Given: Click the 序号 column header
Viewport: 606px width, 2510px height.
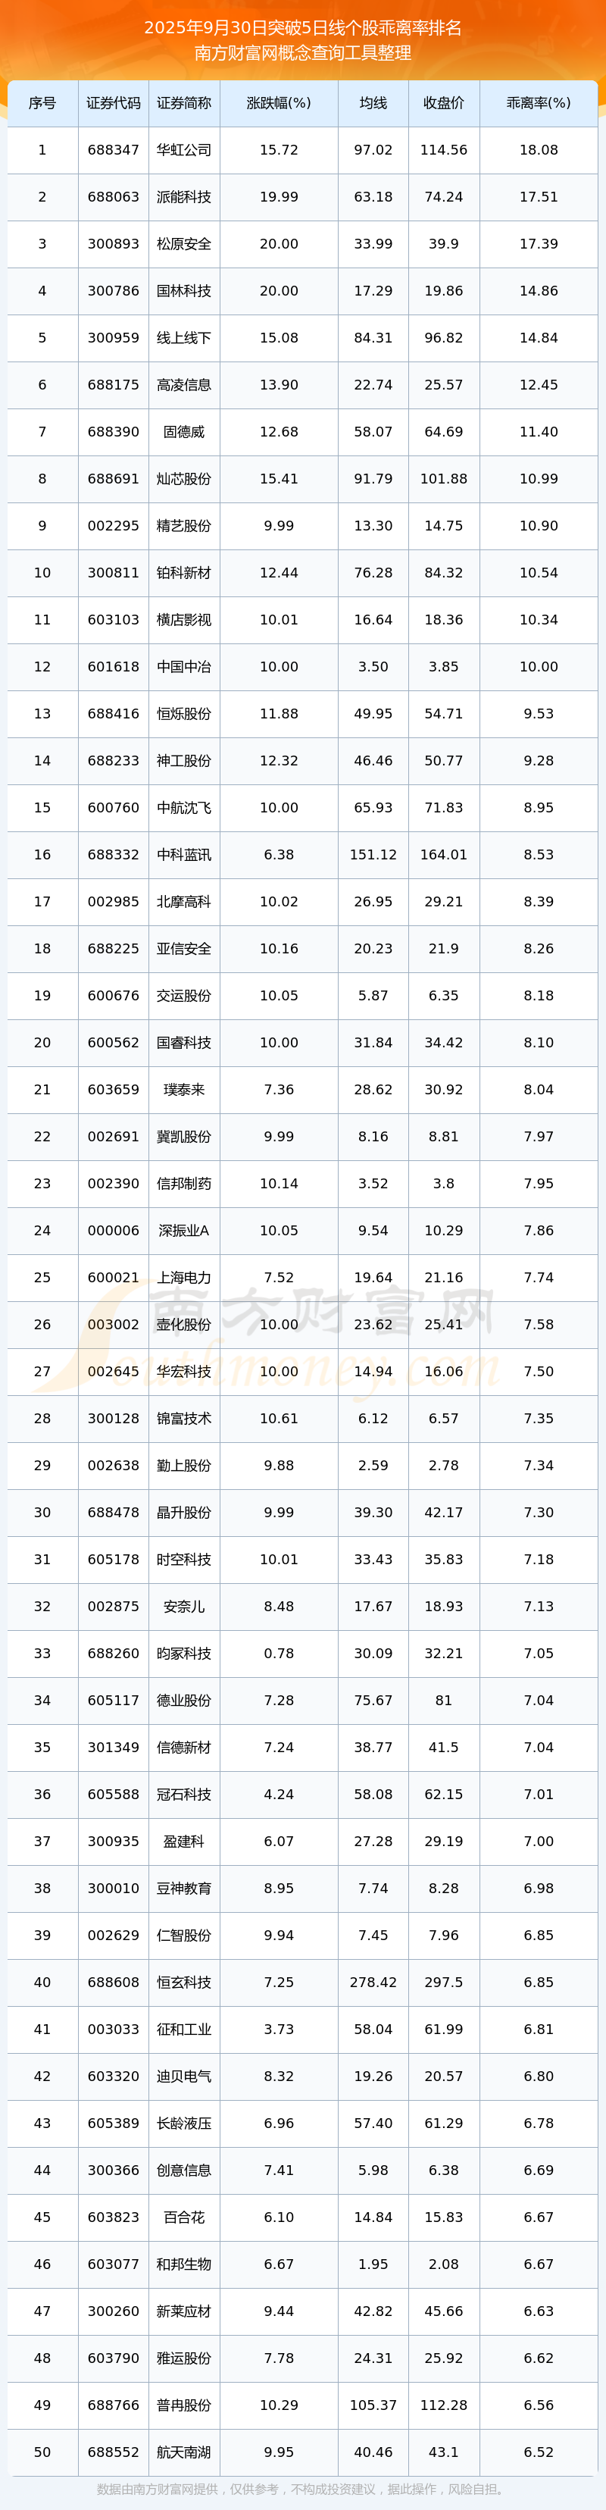Looking at the screenshot, I should tap(42, 103).
